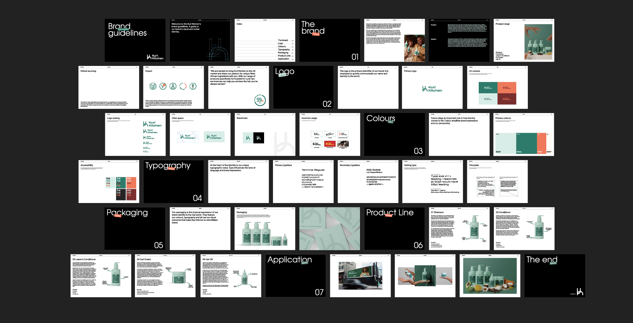
Task: Open the "01 Shampoo" slide
Action: [x=459, y=229]
